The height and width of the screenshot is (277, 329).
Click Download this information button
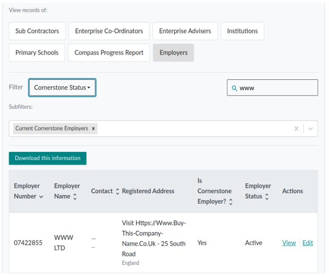48,158
